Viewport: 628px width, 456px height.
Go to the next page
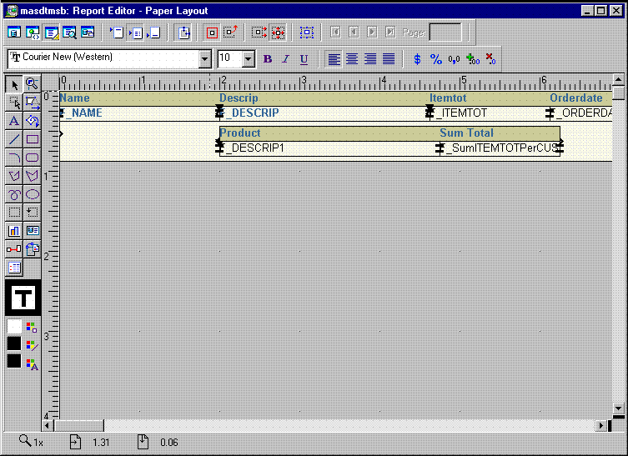pos(372,32)
